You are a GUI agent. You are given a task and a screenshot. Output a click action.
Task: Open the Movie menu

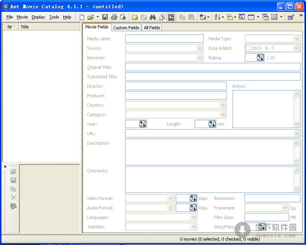[x=22, y=17]
